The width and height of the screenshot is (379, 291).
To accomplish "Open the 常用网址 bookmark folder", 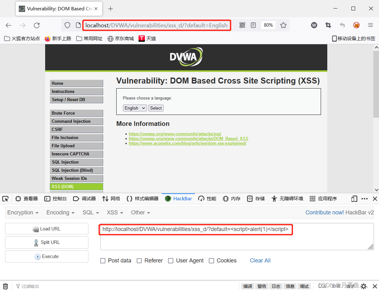I will pyautogui.click(x=89, y=39).
